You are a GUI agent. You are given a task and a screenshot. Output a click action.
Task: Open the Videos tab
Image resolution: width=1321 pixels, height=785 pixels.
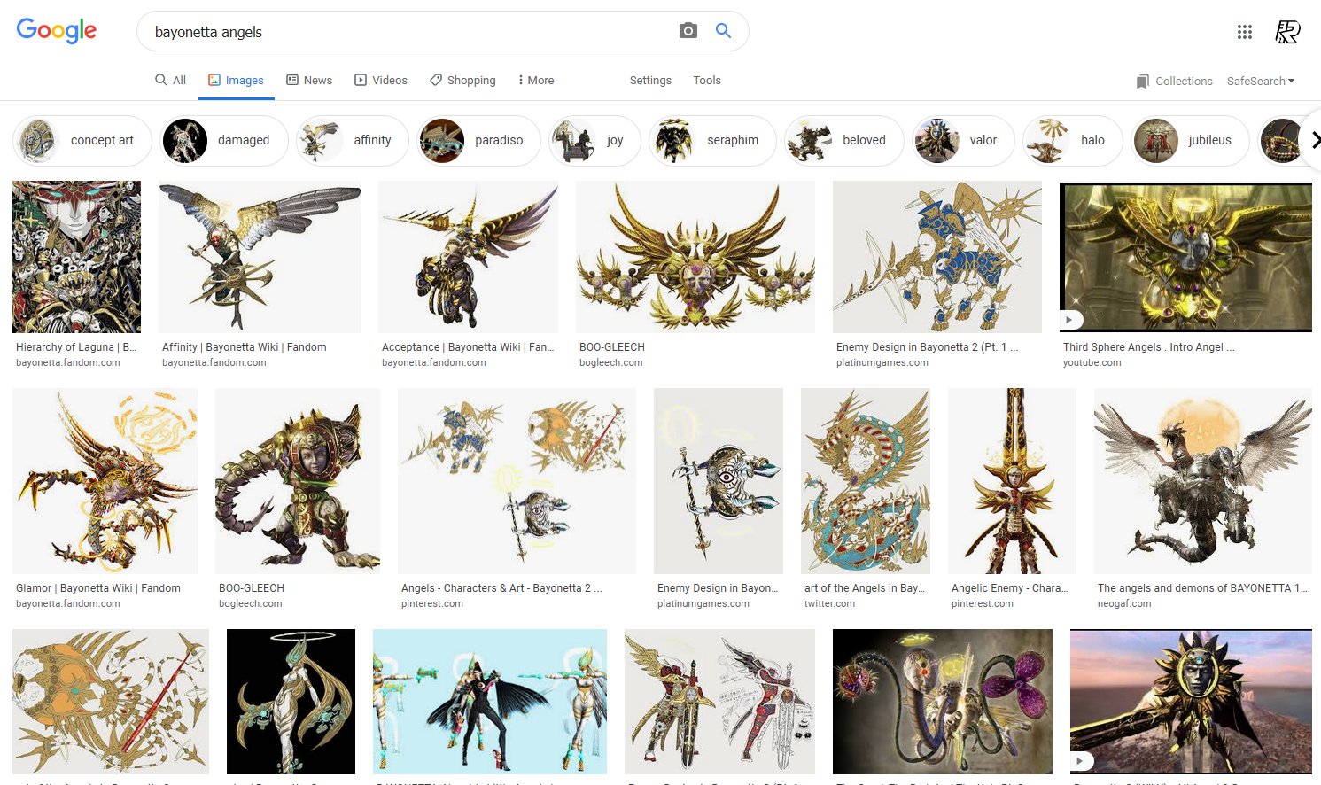click(381, 80)
